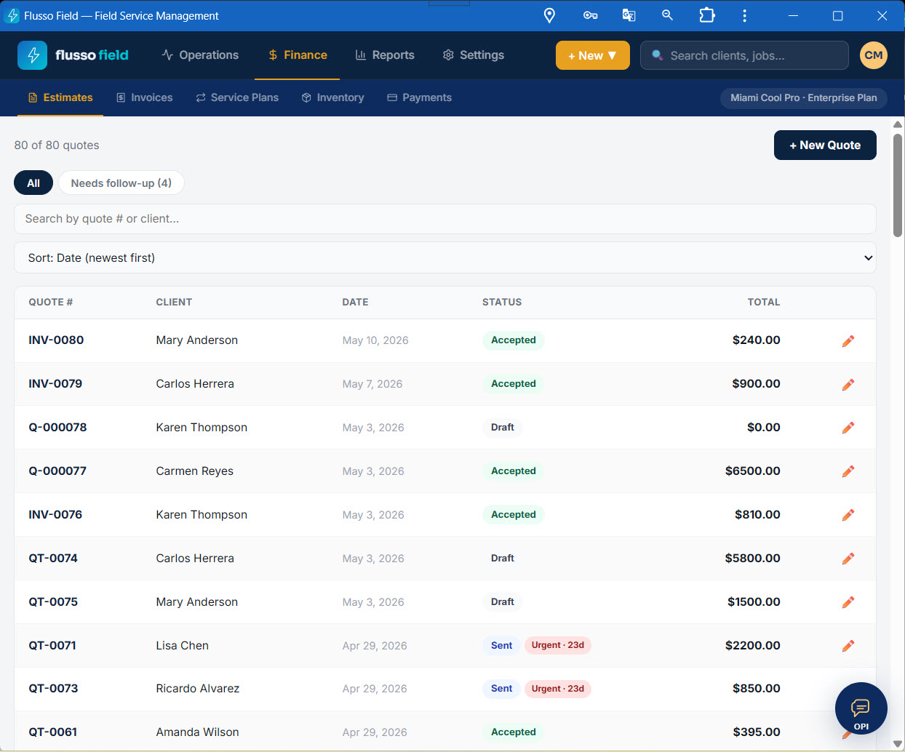Expand the + New dropdown button
The image size is (905, 752).
click(593, 55)
